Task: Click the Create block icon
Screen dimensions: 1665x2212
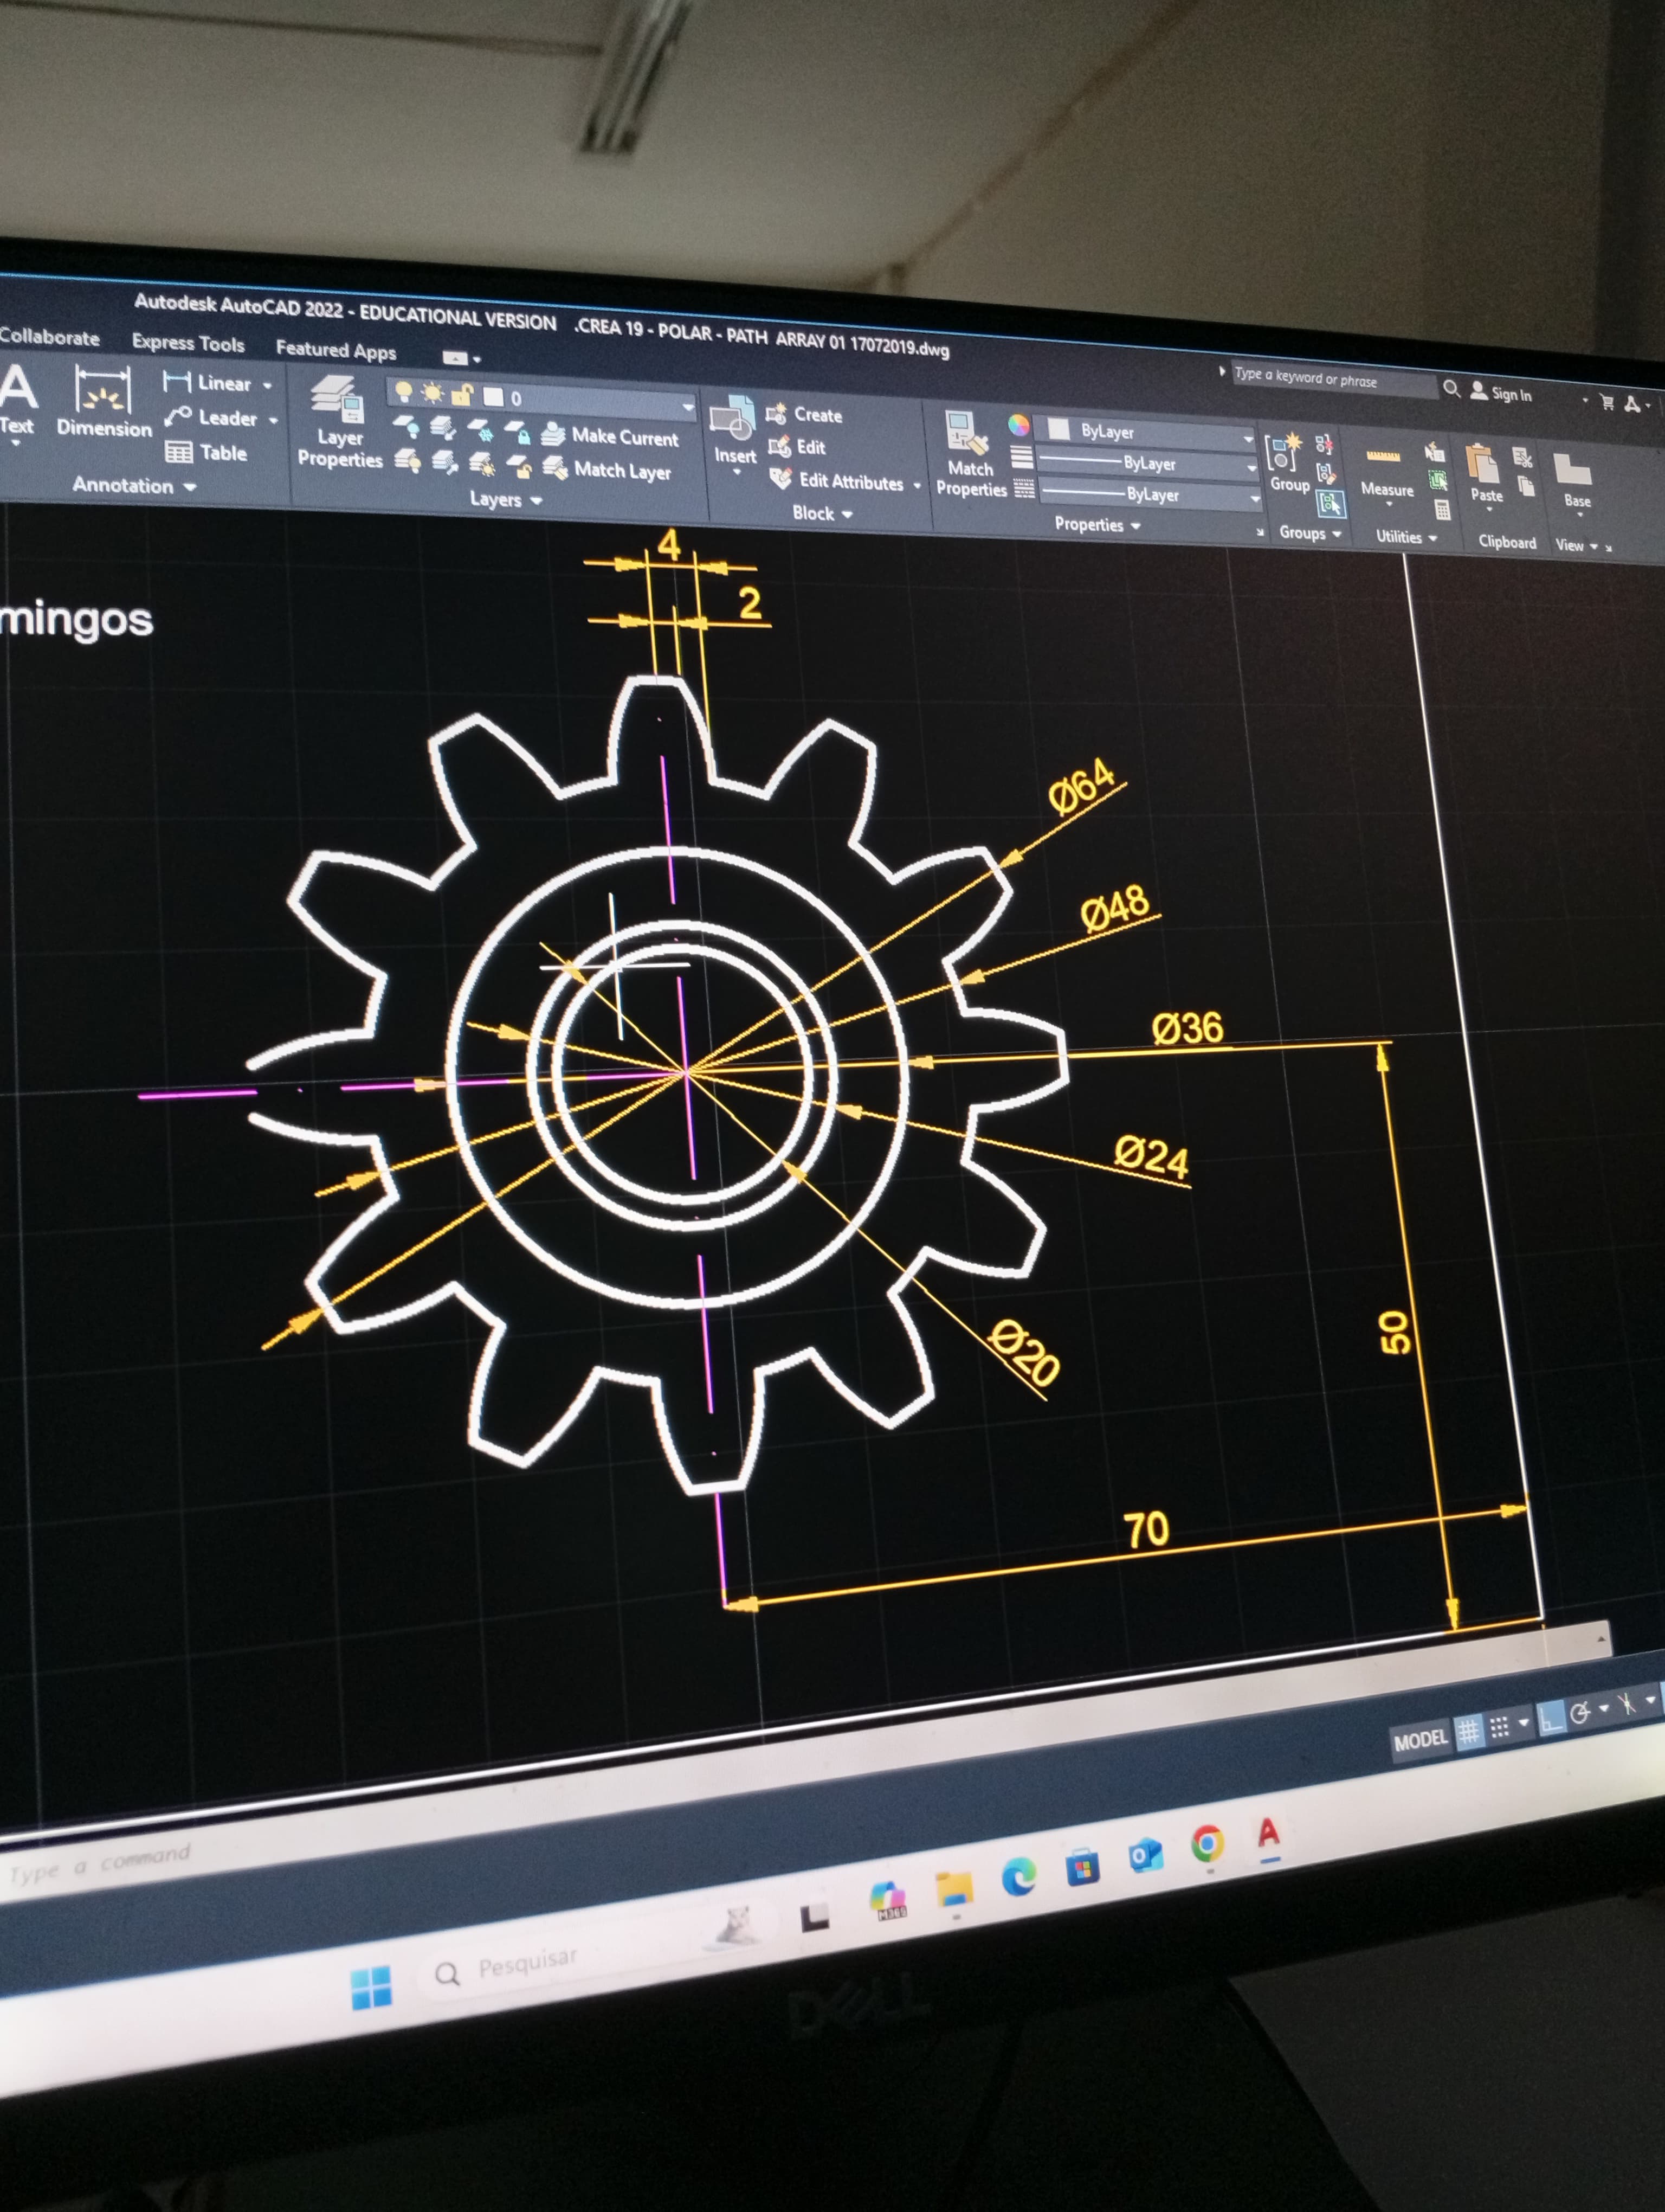Action: click(x=777, y=413)
